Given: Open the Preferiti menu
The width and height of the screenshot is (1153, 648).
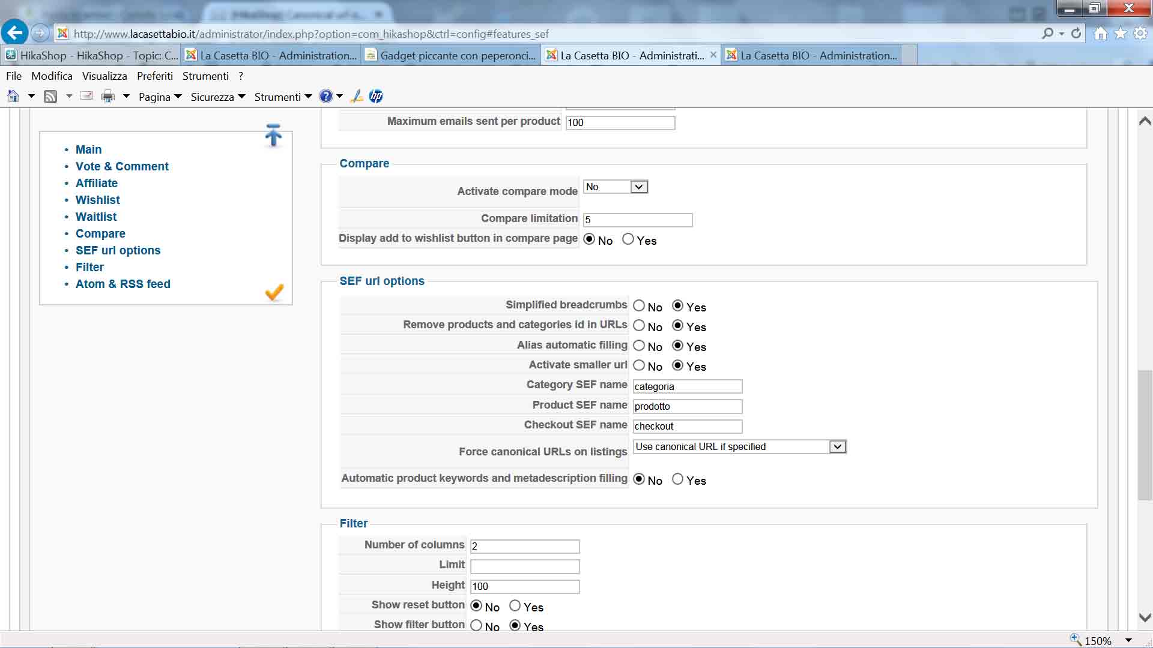Looking at the screenshot, I should [154, 76].
